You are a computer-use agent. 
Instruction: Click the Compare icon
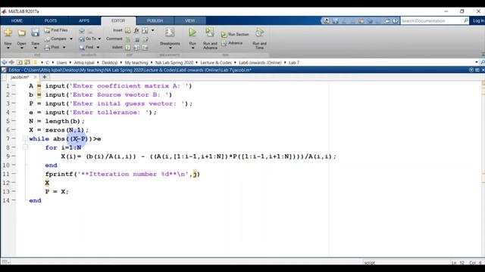[x=47, y=39]
